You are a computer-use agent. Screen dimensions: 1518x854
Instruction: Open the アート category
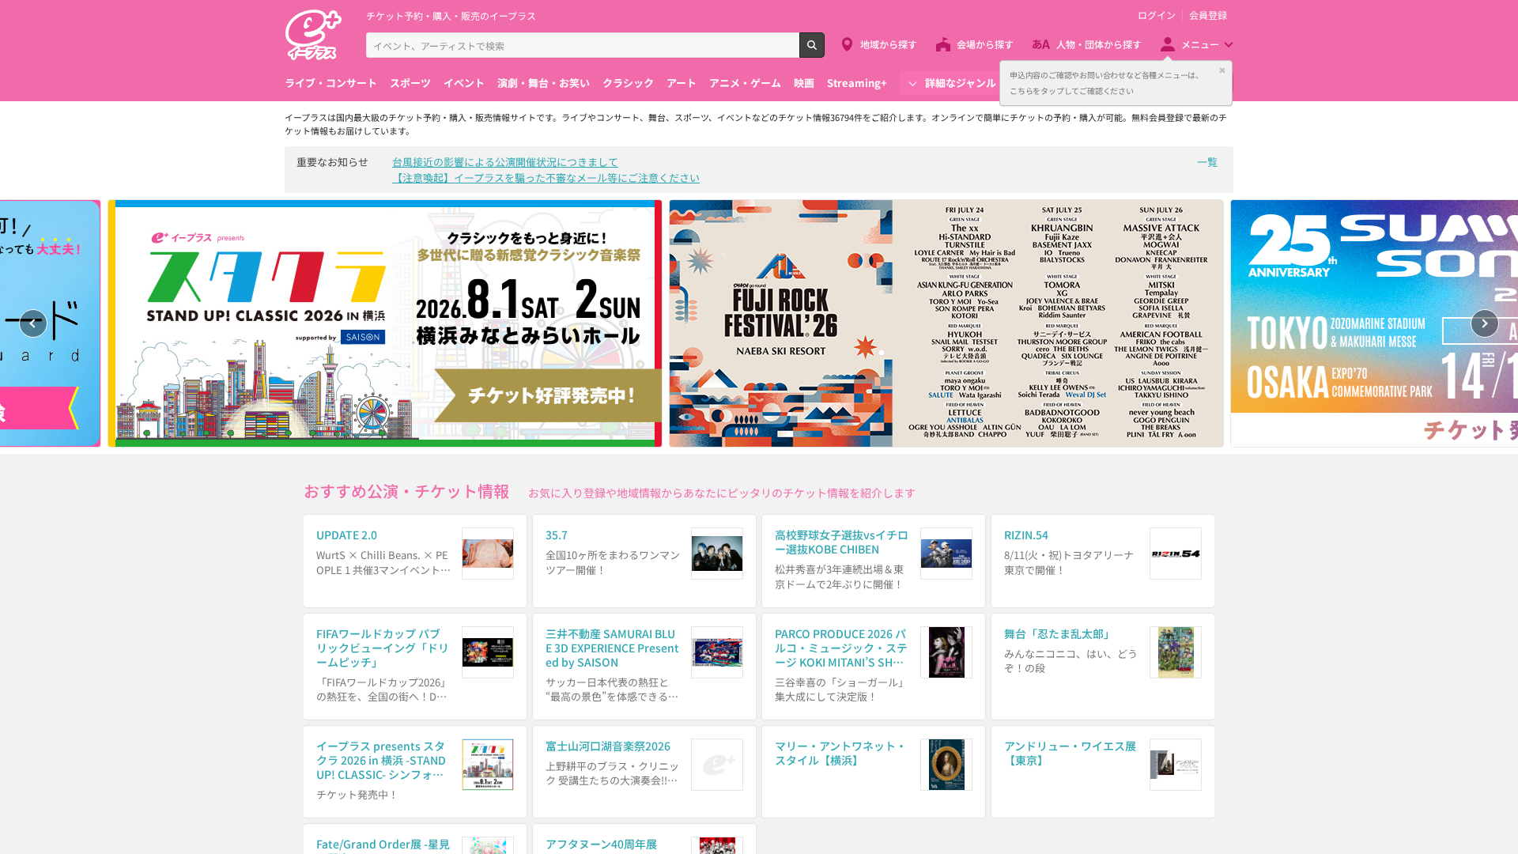click(681, 83)
